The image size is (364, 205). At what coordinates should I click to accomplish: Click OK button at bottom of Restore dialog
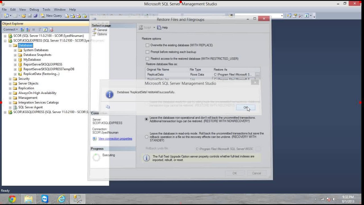coord(235,173)
